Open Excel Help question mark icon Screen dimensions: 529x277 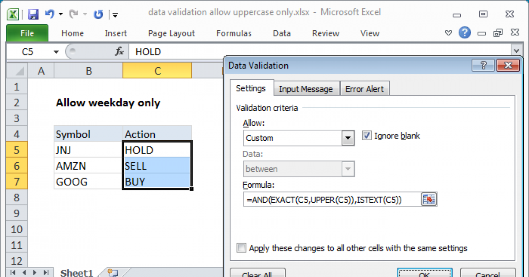(464, 33)
